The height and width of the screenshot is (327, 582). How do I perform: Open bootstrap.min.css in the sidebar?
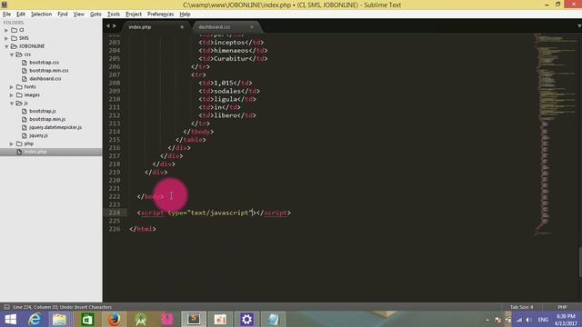pyautogui.click(x=48, y=71)
